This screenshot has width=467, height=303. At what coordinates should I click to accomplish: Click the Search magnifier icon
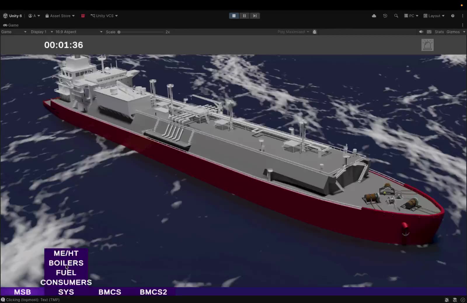pyautogui.click(x=396, y=16)
